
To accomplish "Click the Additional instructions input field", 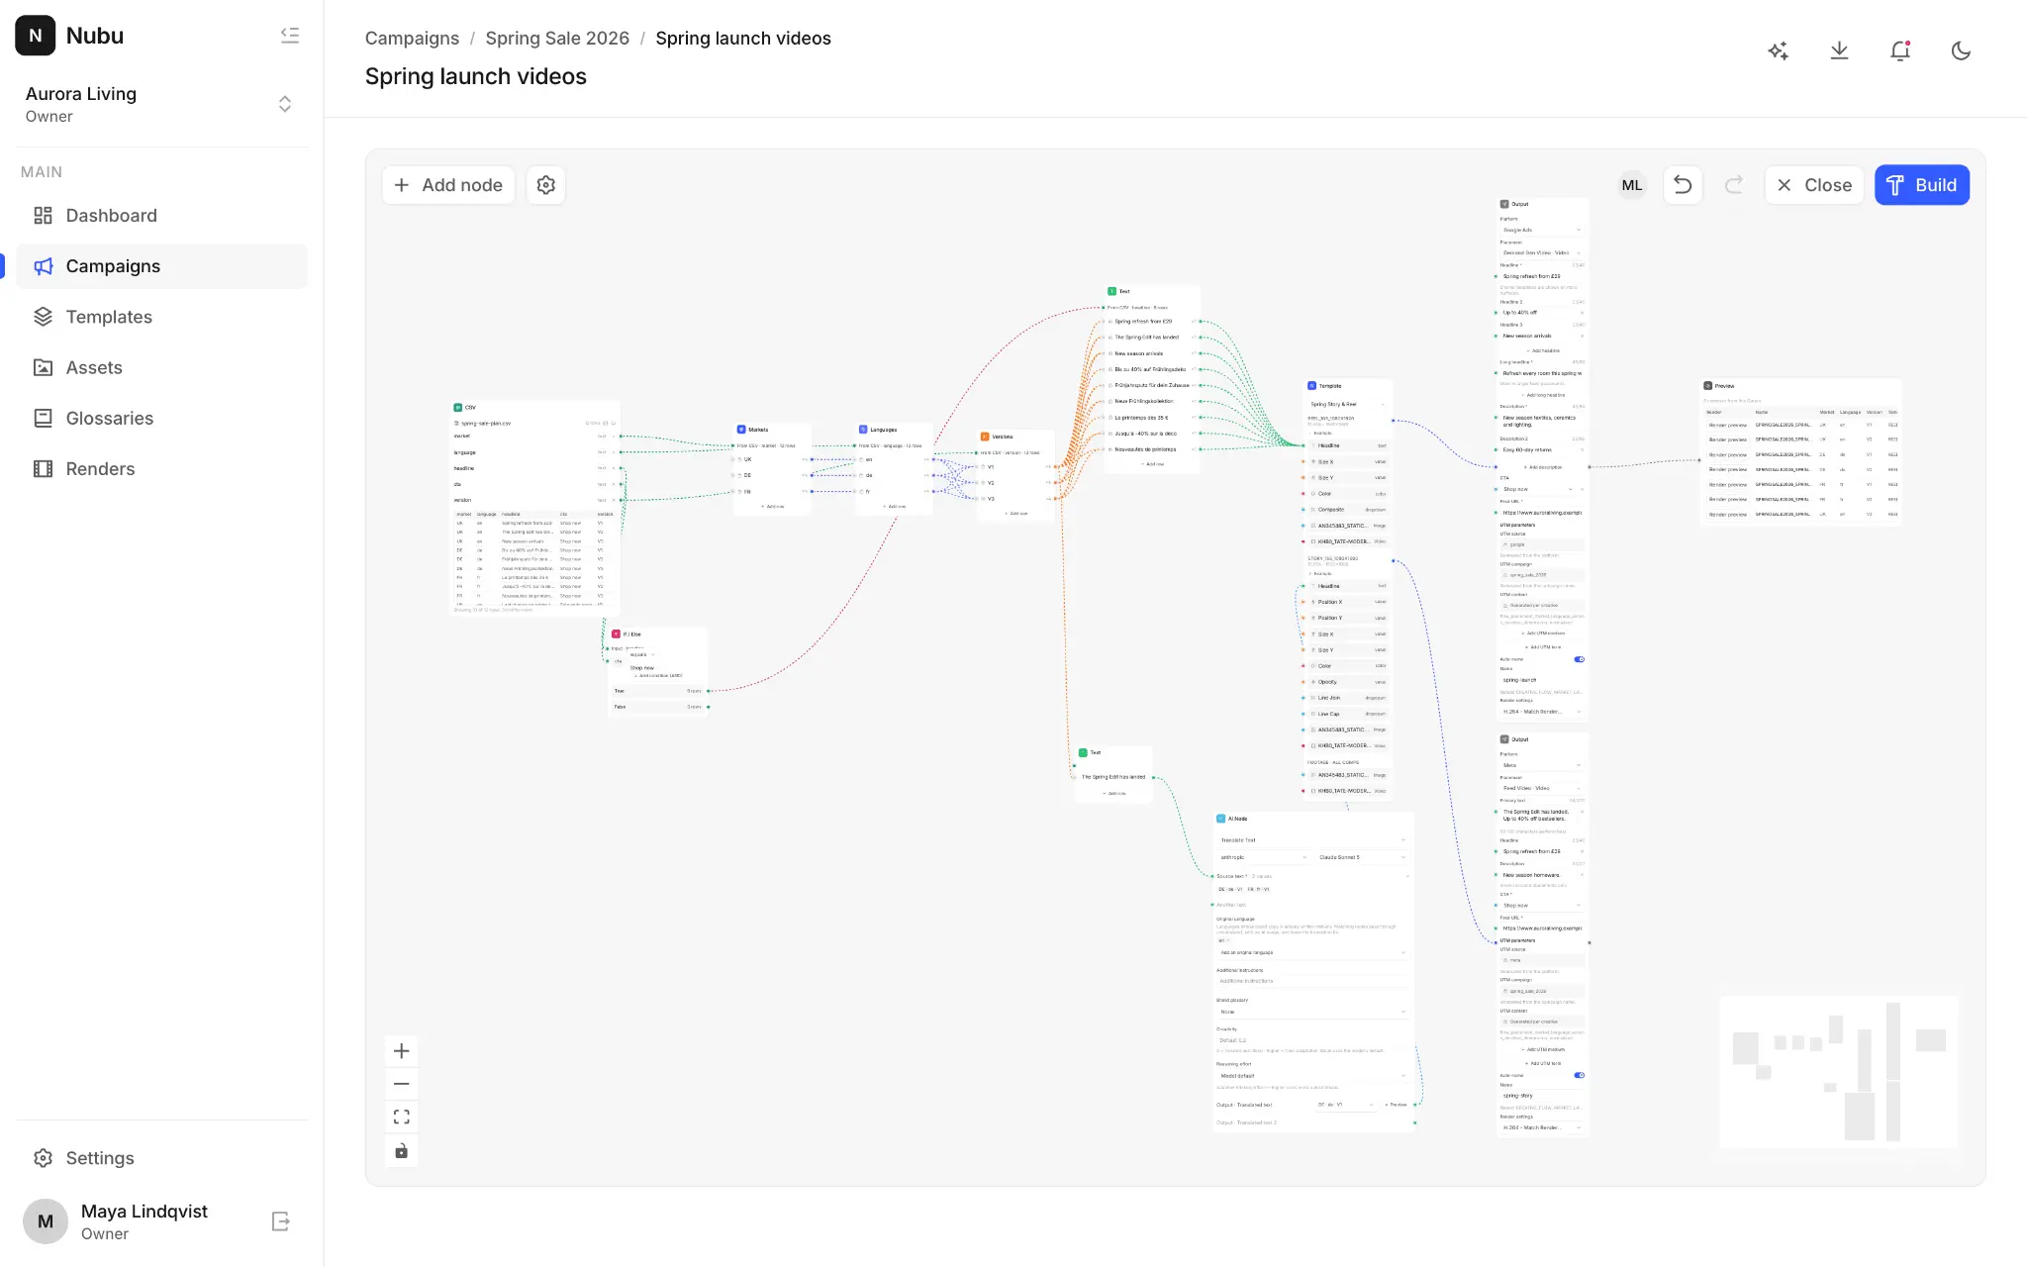I will pyautogui.click(x=1312, y=981).
